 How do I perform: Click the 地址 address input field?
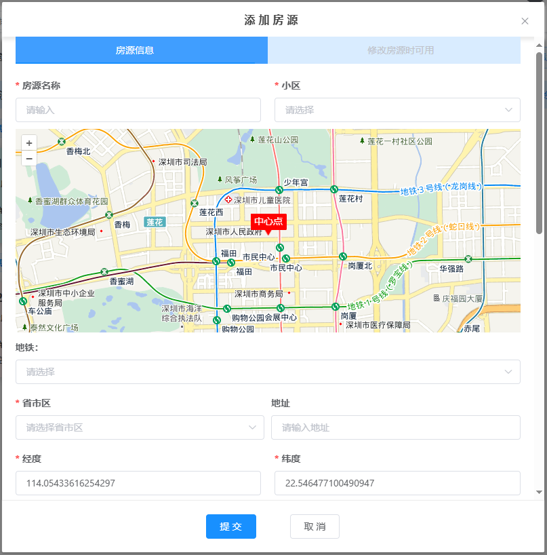pos(395,427)
